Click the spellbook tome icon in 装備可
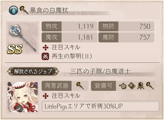This screenshot has height=120, width=164. tap(132, 86)
